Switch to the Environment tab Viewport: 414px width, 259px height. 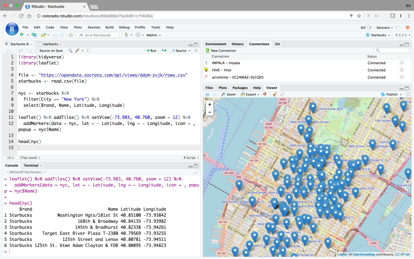[216, 44]
